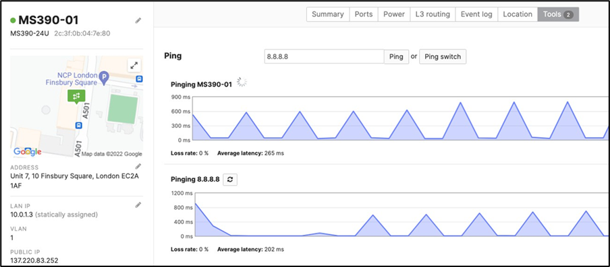
Task: Click the Unit 7, 10 Finsbury Square address
Action: click(x=75, y=181)
